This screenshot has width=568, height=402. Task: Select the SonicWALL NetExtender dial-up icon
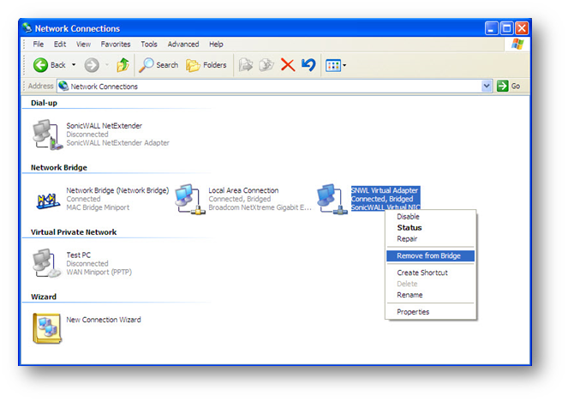pyautogui.click(x=47, y=135)
